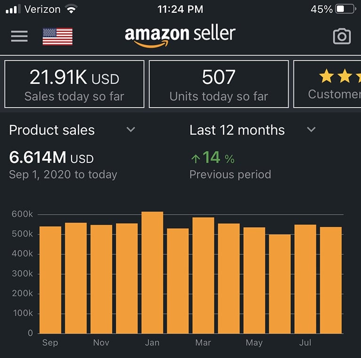Screen dimensions: 361x358
Task: Select the January sales bar
Action: pyautogui.click(x=152, y=273)
